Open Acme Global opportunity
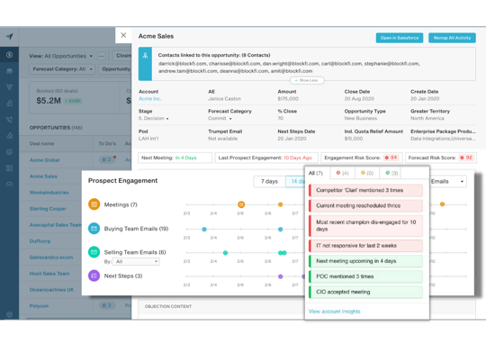Viewport: 486px width, 362px height. tap(45, 160)
